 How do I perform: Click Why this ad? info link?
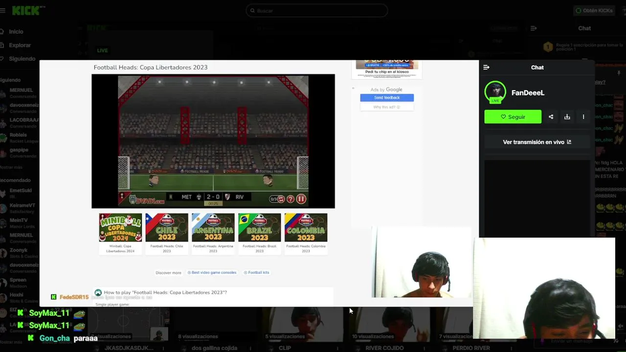pos(387,107)
